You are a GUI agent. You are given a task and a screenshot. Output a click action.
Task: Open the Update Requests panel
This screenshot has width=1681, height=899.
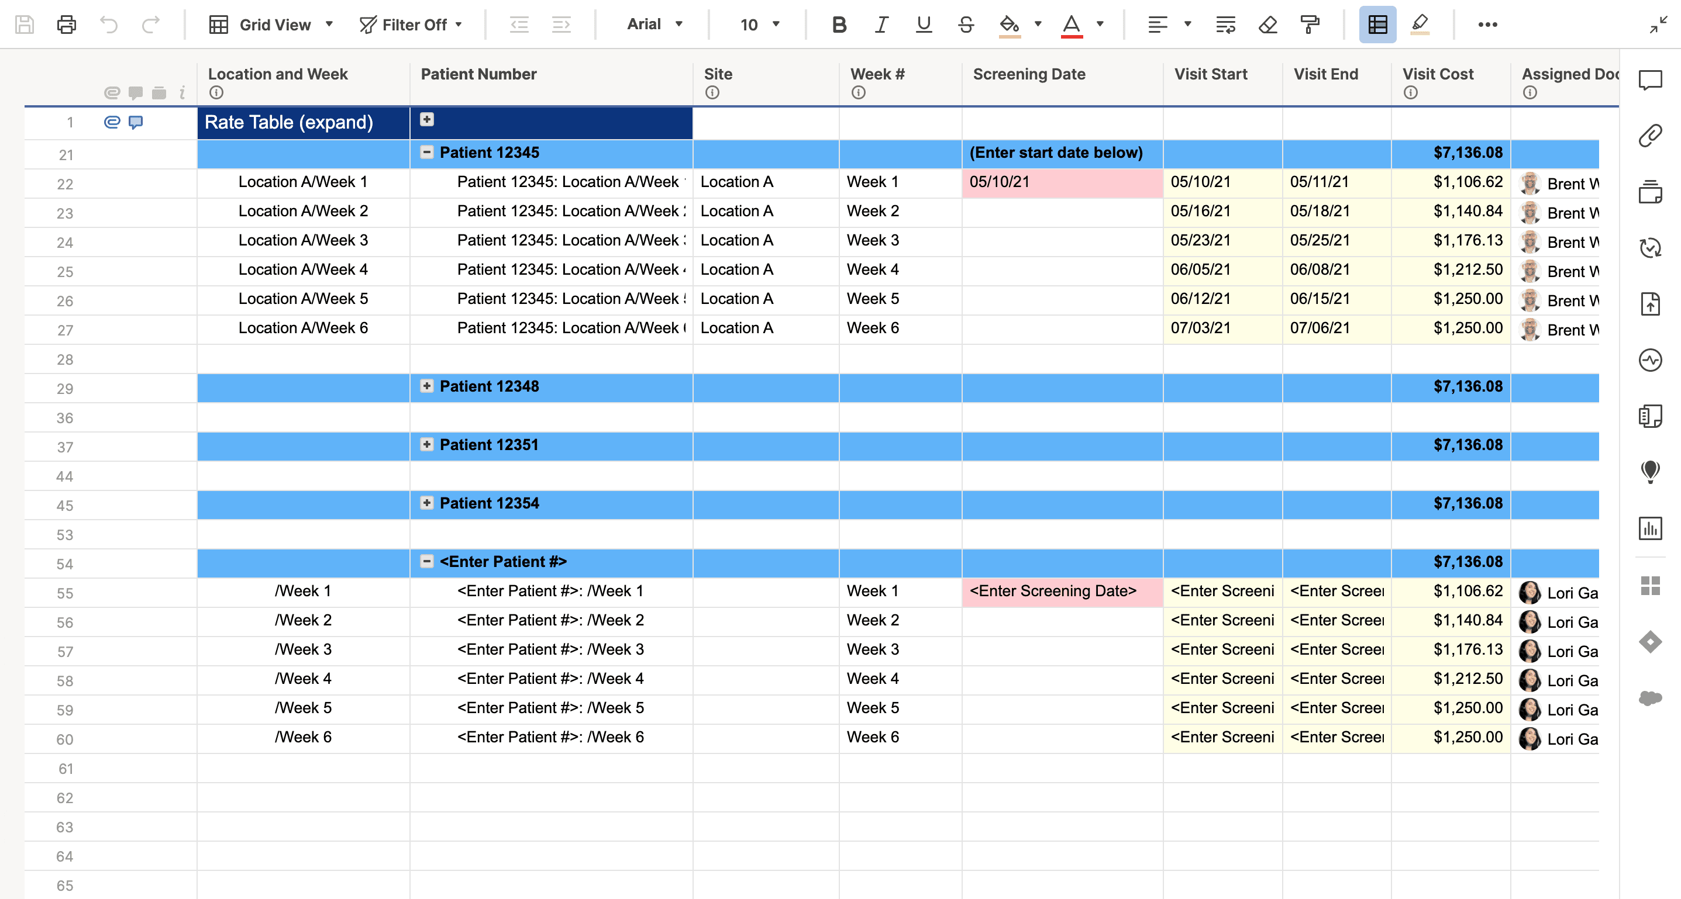coord(1651,248)
